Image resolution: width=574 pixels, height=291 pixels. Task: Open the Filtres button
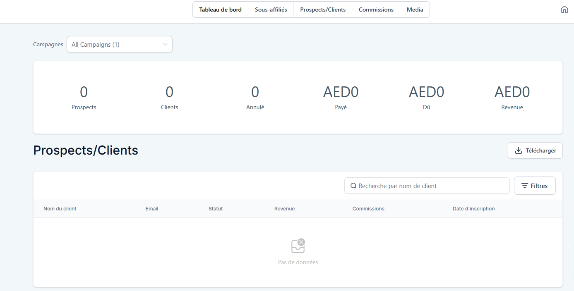[534, 186]
